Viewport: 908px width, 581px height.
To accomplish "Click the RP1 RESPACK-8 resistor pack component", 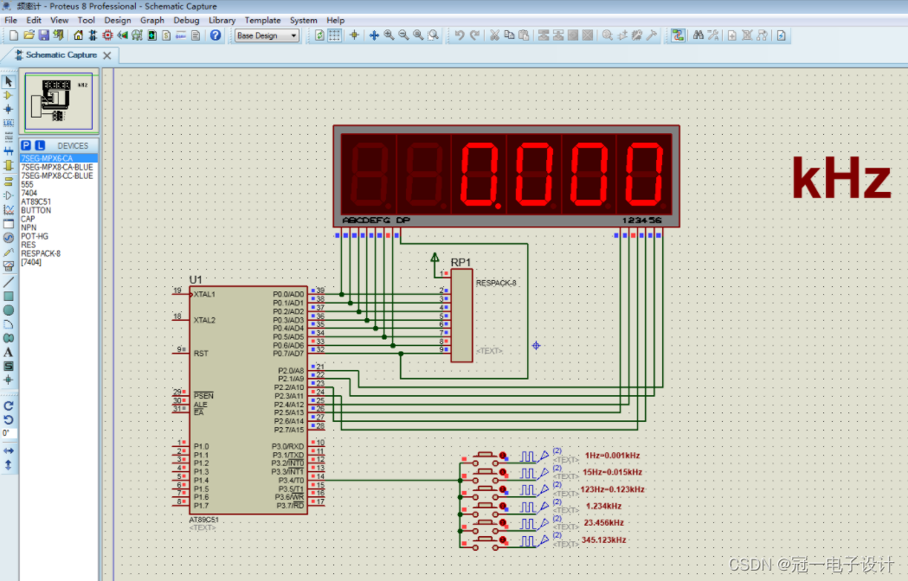I will (461, 316).
